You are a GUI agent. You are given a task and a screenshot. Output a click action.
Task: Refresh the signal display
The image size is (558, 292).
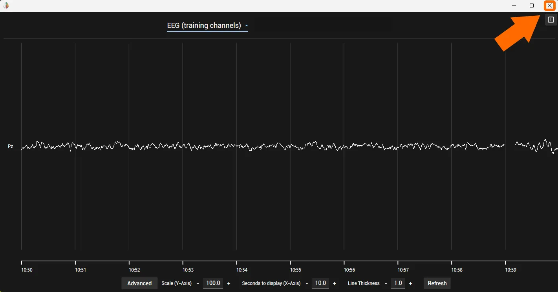click(437, 283)
